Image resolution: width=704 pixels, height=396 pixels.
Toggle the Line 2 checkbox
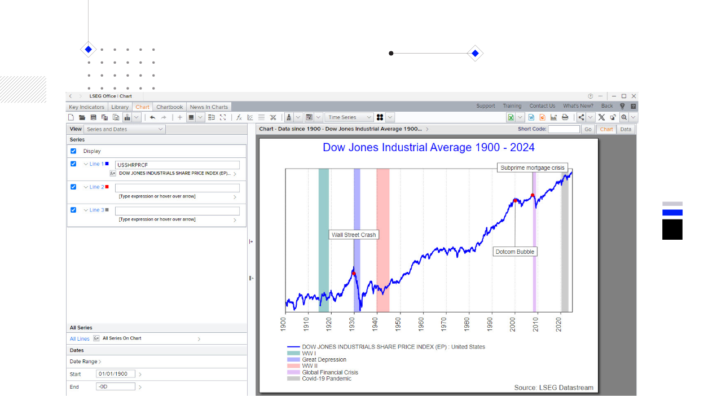pos(73,187)
